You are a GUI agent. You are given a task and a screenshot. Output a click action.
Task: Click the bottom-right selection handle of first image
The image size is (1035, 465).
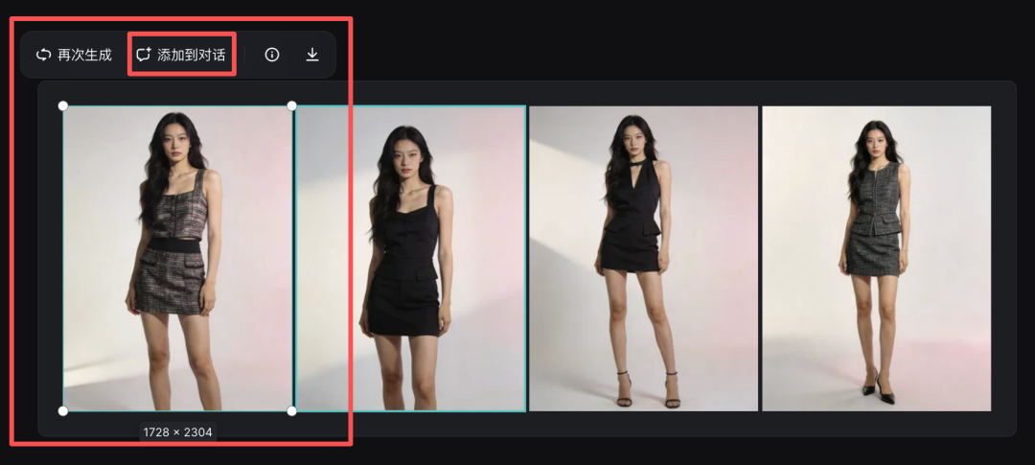point(291,411)
